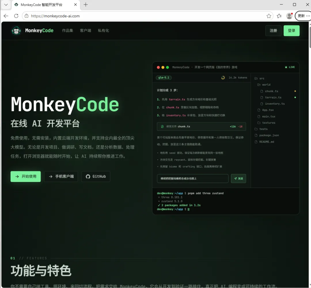Reload the current page
This screenshot has height=288, width=311.
(16, 16)
